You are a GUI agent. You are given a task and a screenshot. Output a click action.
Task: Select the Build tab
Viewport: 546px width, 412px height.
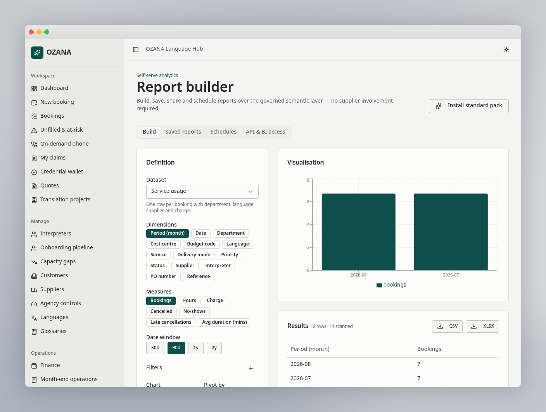[x=149, y=132]
